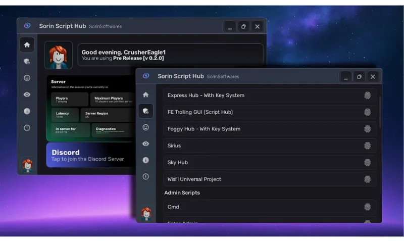Click fingerprint icon on Sky Hub row

coord(368,162)
